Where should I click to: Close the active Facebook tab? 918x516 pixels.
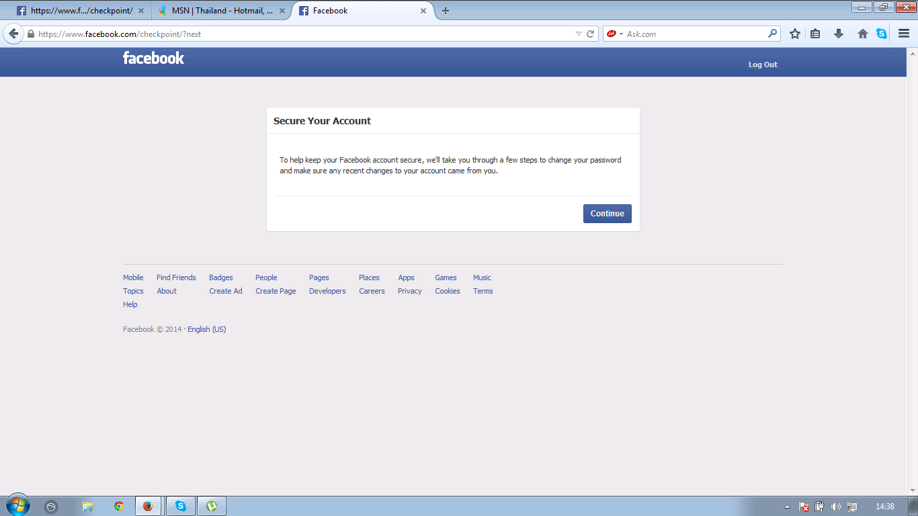(x=423, y=11)
